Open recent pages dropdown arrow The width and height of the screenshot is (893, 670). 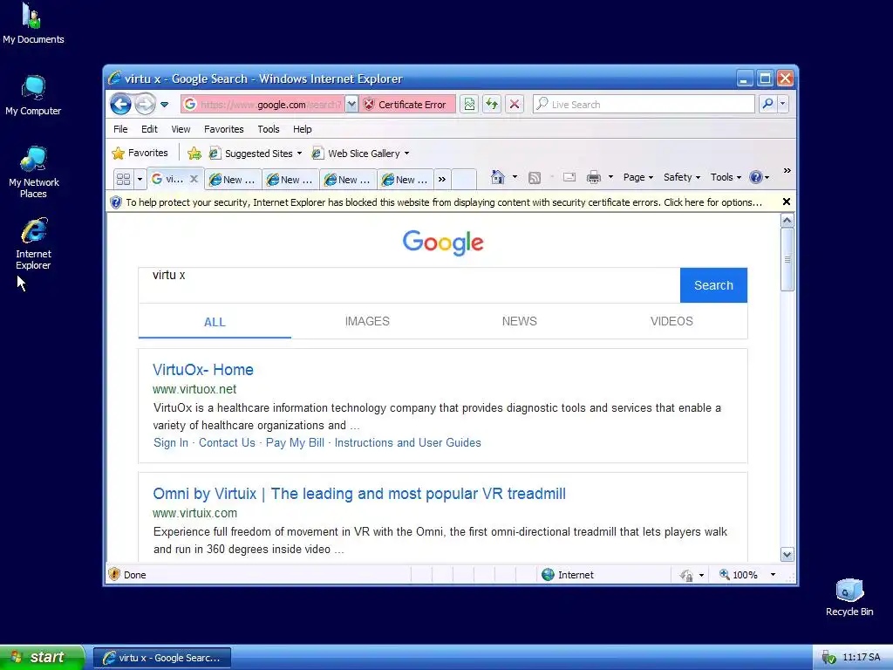165,105
